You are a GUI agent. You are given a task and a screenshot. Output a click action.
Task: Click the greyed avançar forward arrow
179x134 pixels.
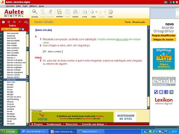(100, 12)
